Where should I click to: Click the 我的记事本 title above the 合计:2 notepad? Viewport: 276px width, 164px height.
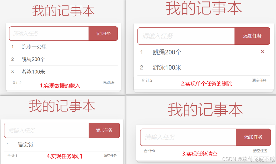pos(204,8)
